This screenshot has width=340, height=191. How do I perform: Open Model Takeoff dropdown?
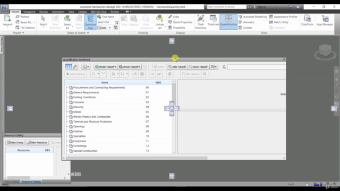point(106,67)
